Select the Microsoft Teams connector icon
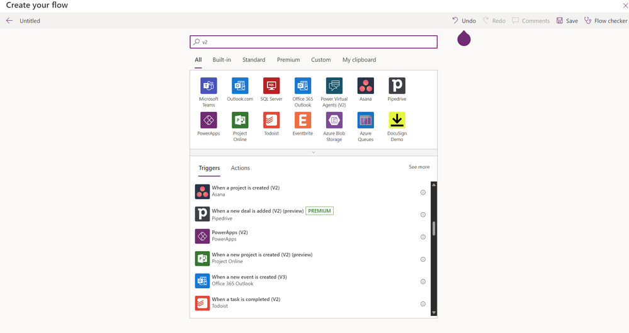Viewport: 629px width, 333px height. click(208, 86)
